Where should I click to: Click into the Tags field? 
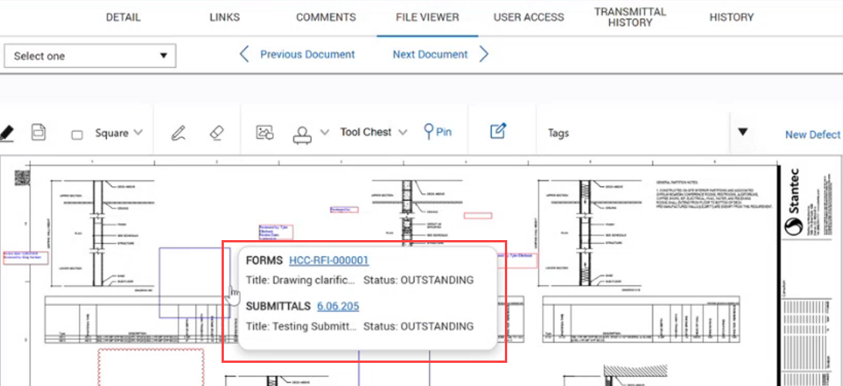635,133
